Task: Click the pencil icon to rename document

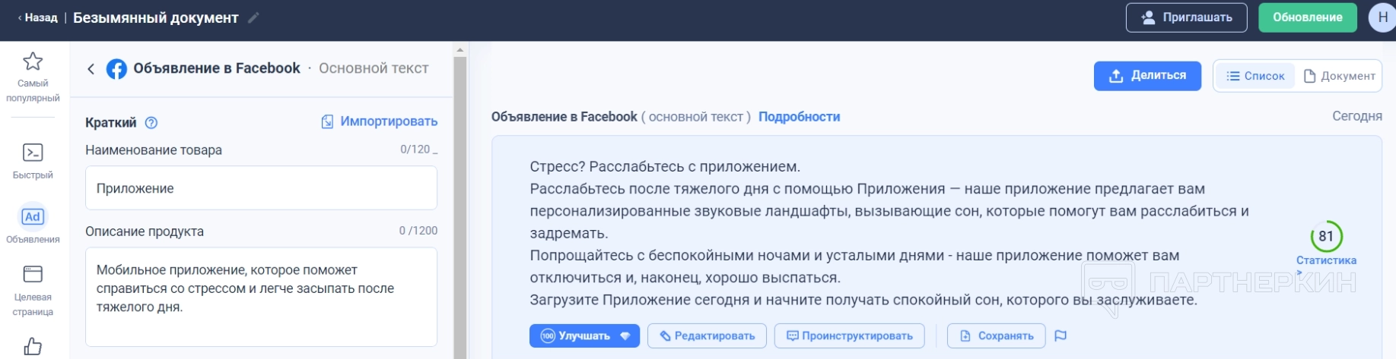Action: tap(254, 17)
